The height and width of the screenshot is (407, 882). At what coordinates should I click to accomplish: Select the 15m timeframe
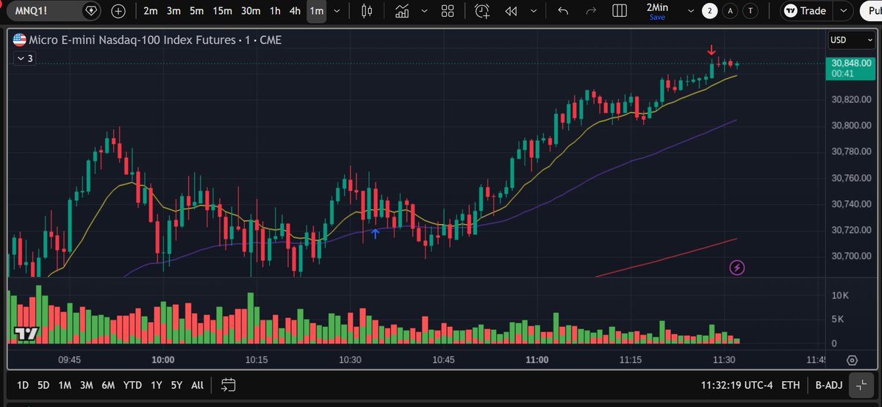[x=222, y=11]
